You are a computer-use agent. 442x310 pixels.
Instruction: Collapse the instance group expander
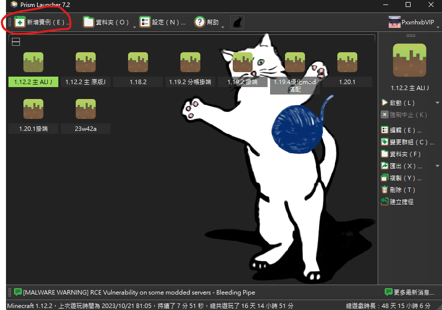16,42
